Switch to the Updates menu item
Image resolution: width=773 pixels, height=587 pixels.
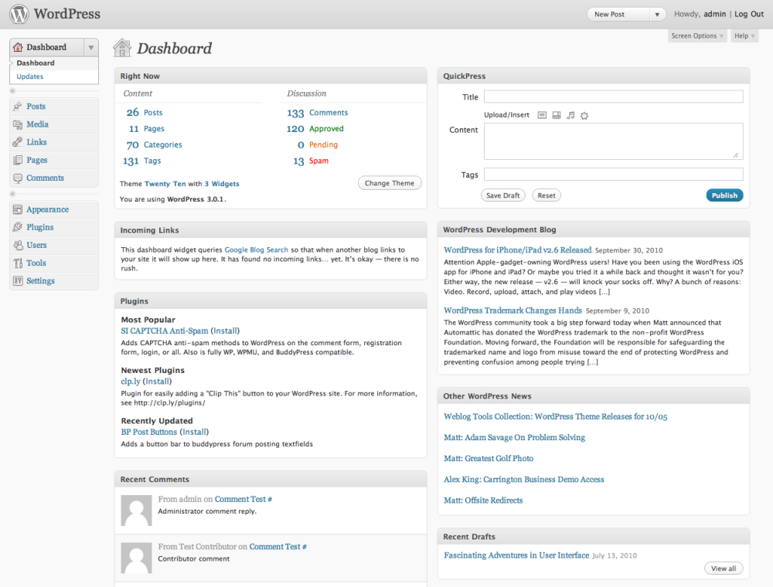(x=29, y=76)
